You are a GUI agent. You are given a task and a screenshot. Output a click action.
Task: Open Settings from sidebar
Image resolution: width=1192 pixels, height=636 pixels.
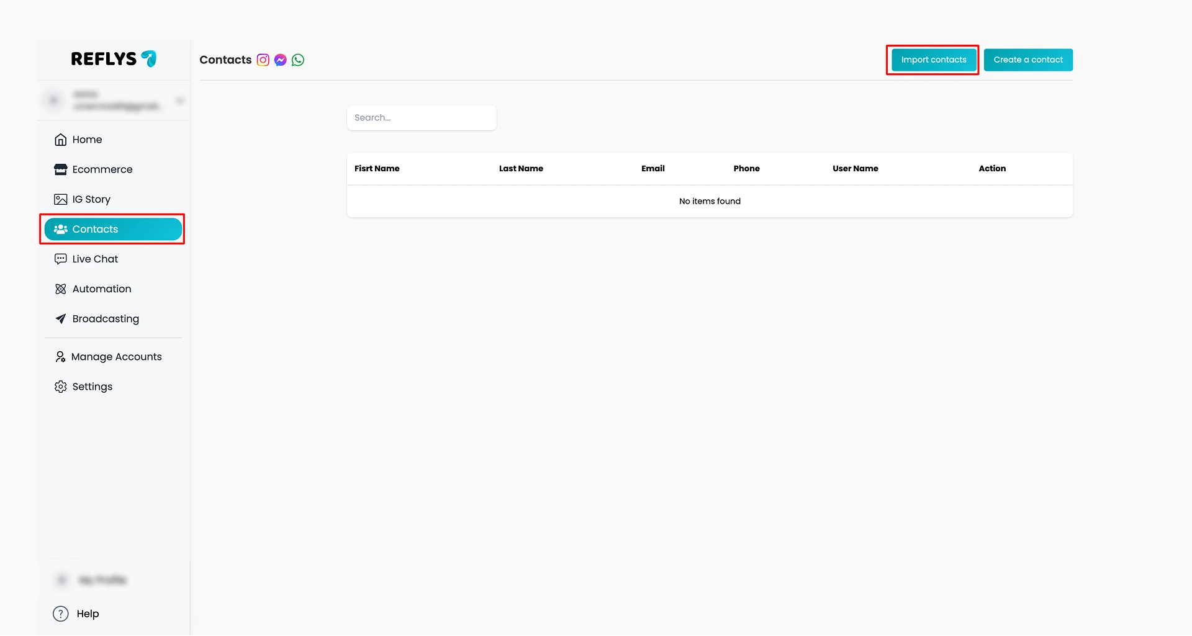coord(113,387)
